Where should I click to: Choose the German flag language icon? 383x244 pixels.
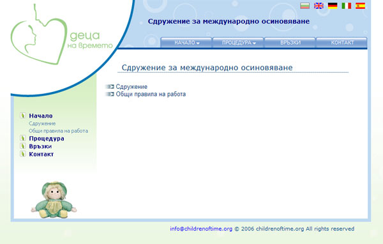click(333, 6)
